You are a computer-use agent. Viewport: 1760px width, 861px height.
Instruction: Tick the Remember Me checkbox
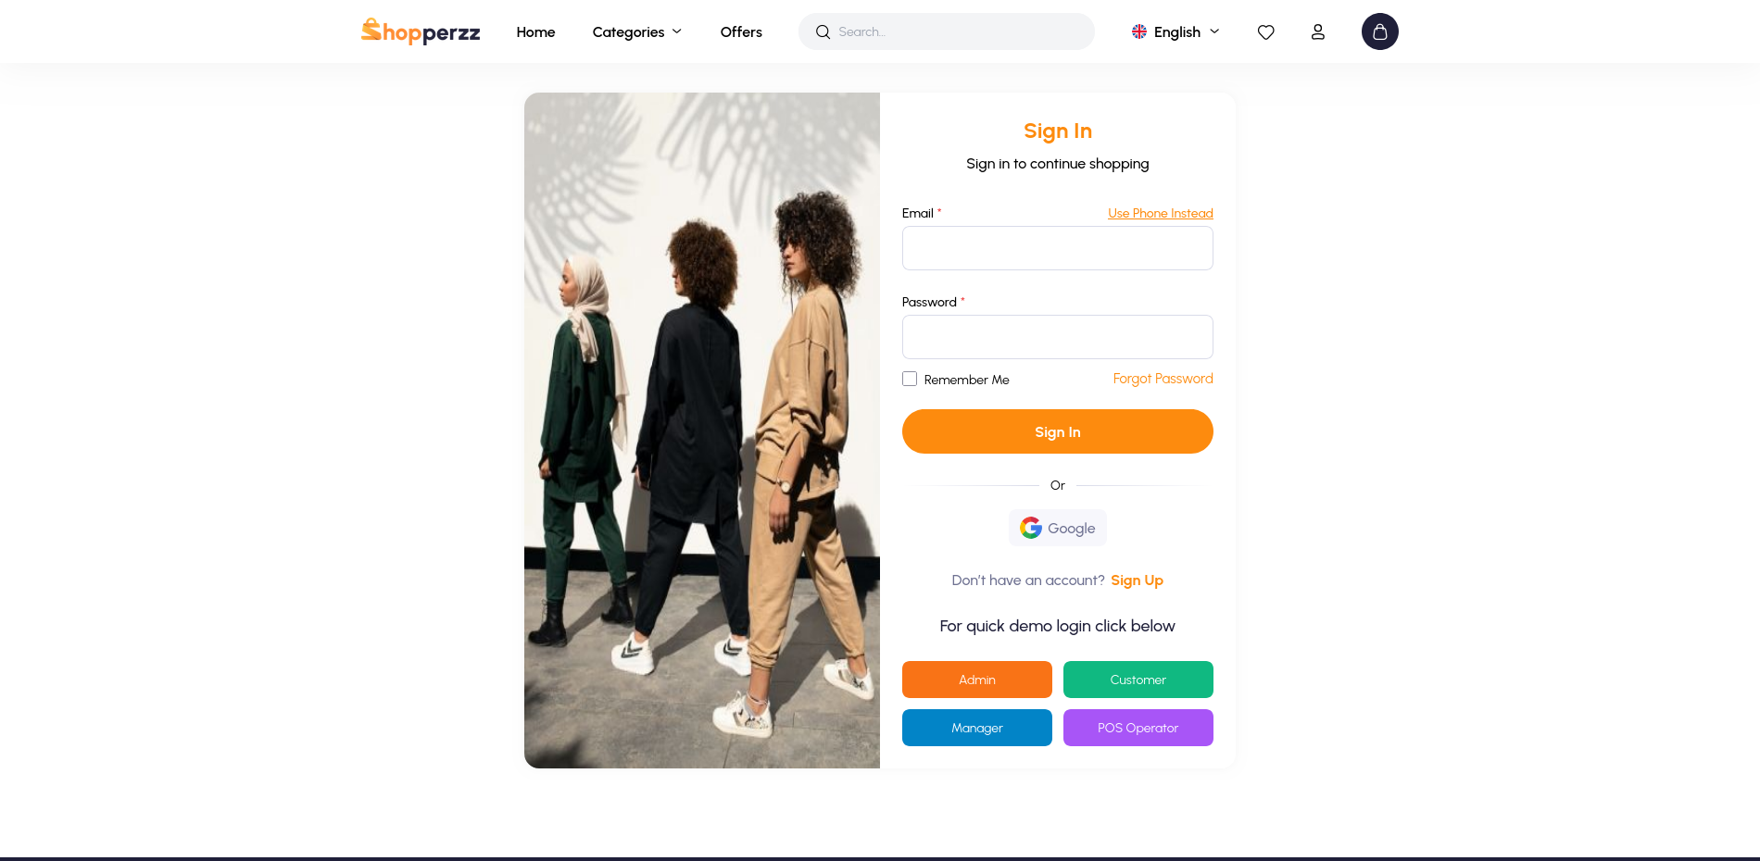[x=910, y=379]
